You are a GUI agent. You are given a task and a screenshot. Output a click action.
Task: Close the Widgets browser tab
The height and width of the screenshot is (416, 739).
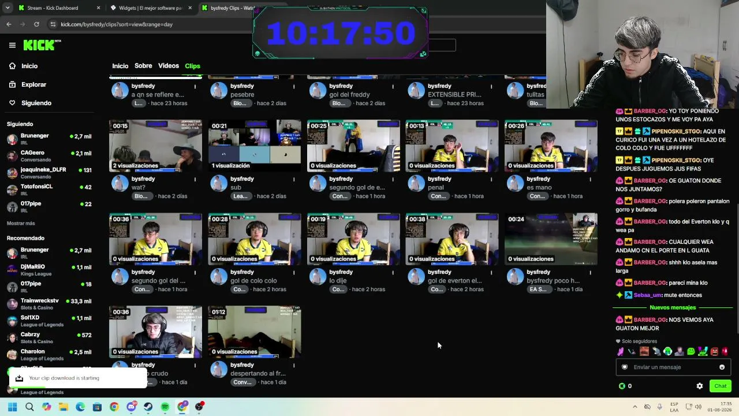[190, 8]
